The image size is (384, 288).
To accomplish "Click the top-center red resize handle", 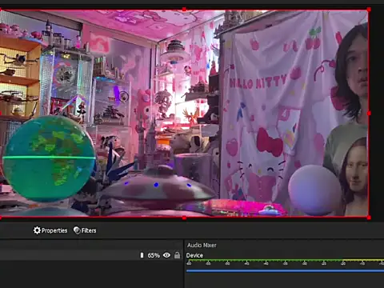I will coord(184,10).
